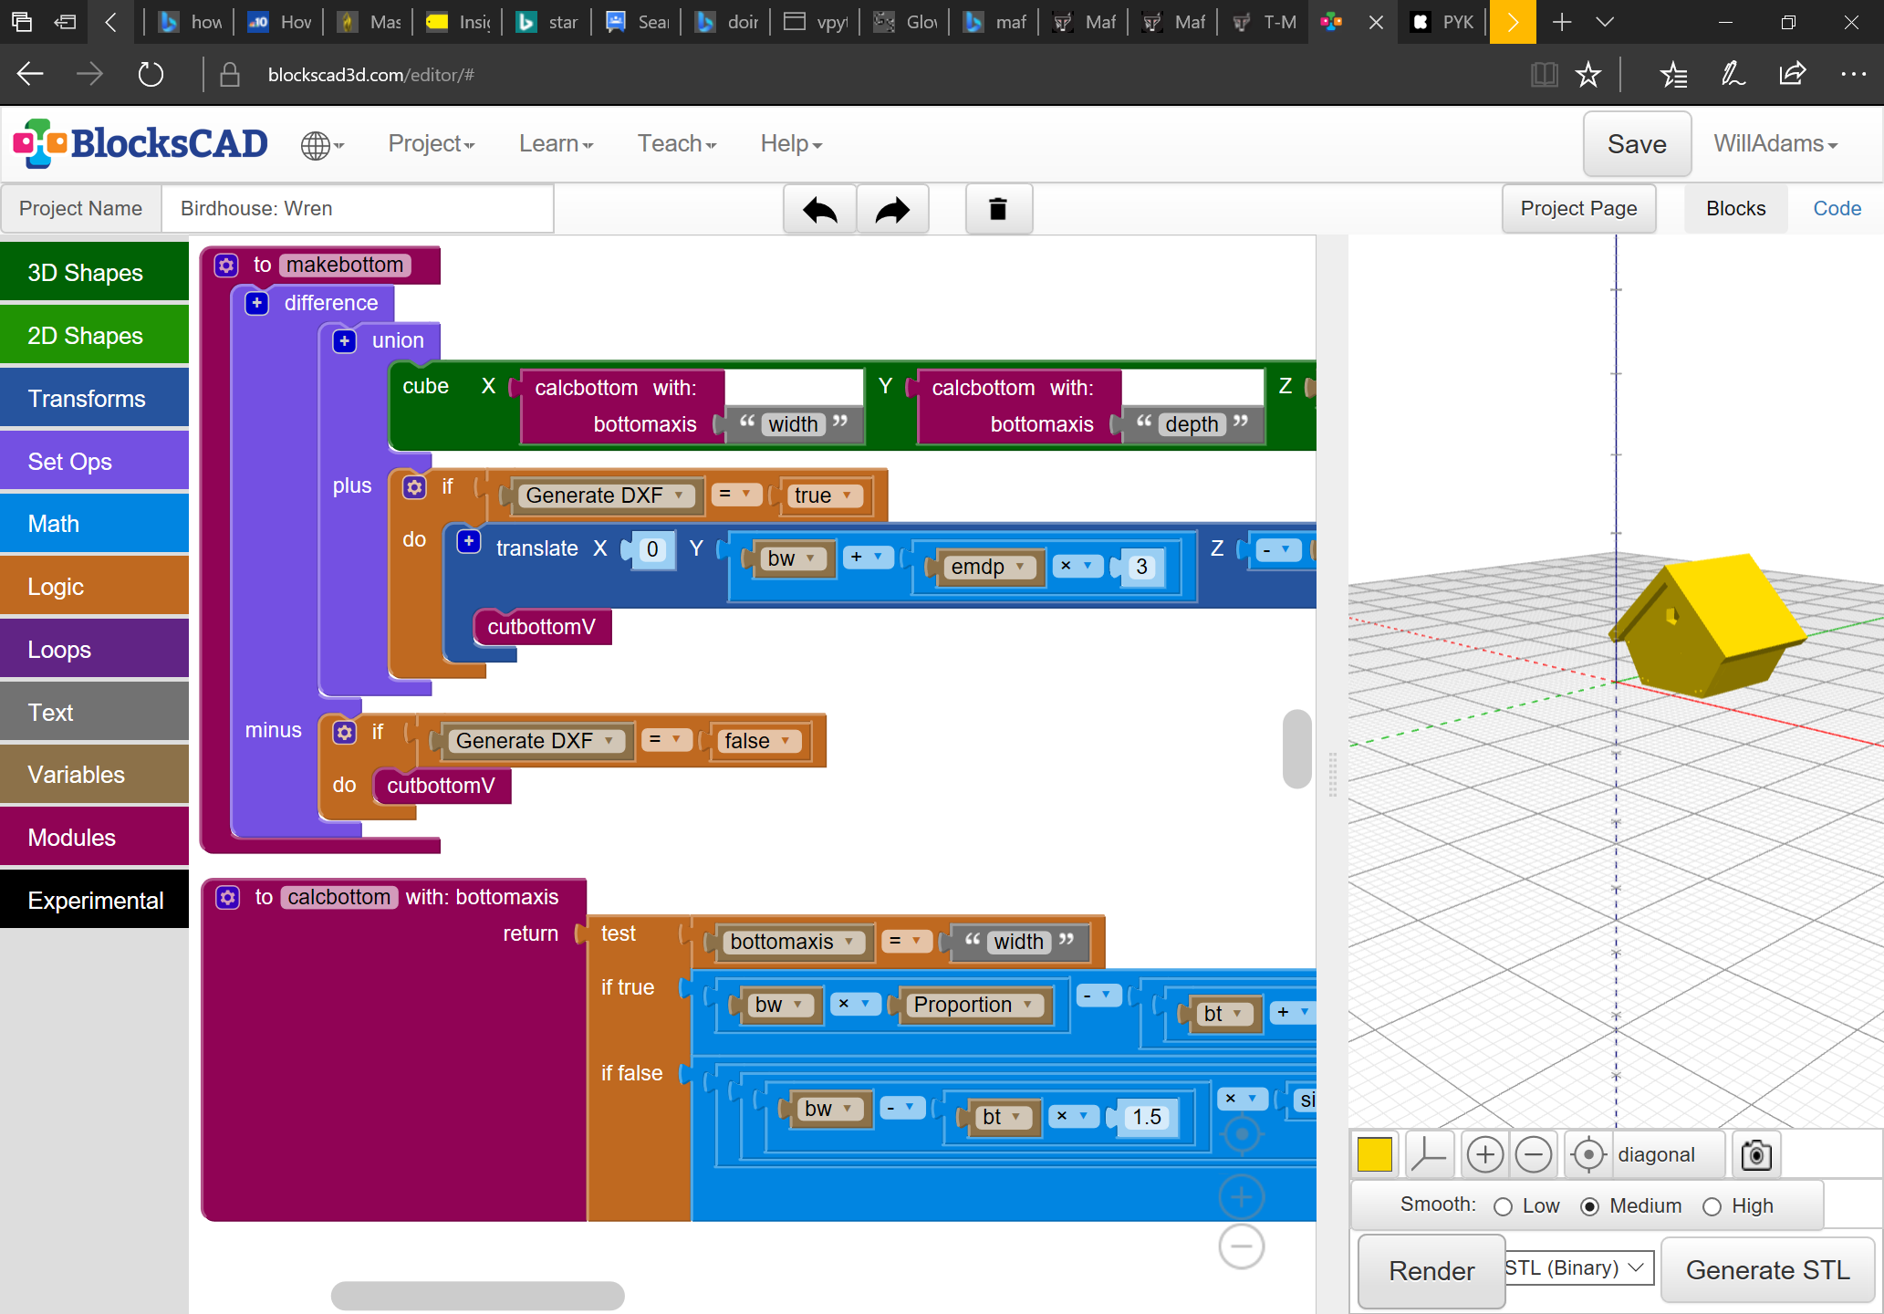Viewport: 1884px width, 1314px height.
Task: Click the vertical workspace scrollbar
Action: click(1296, 749)
